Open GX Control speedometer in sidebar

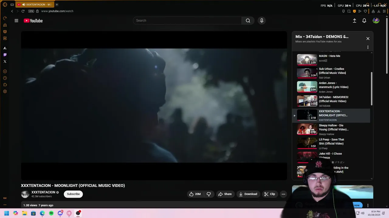[5, 18]
